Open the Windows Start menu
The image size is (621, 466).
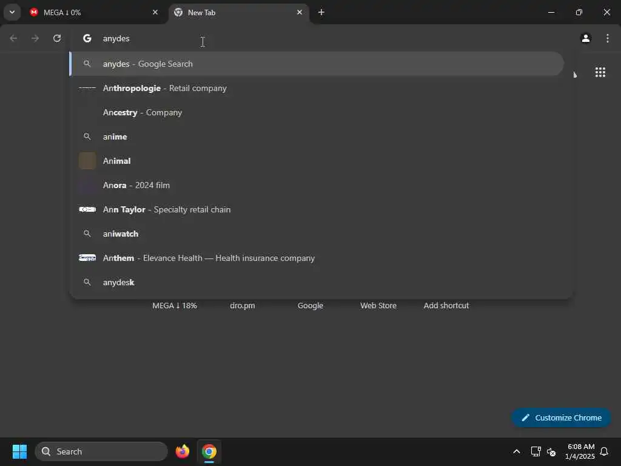(19, 451)
